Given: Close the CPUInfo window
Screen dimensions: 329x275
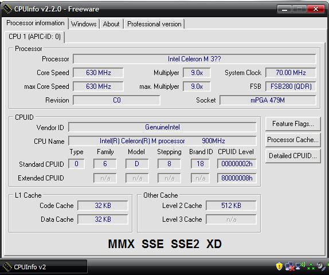Looking at the screenshot, I should 316,9.
